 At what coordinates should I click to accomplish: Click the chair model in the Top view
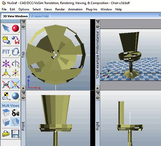pos(56,55)
